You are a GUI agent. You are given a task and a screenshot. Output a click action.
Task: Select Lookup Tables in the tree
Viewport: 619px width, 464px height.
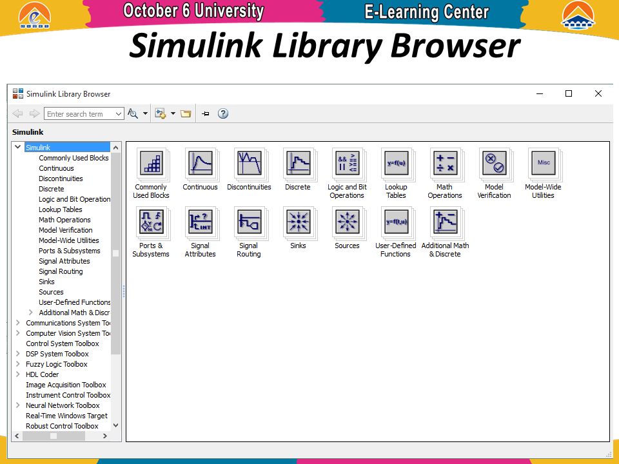pos(61,209)
